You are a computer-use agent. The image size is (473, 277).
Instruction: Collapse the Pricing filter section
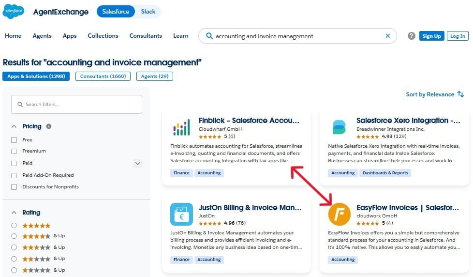click(14, 126)
